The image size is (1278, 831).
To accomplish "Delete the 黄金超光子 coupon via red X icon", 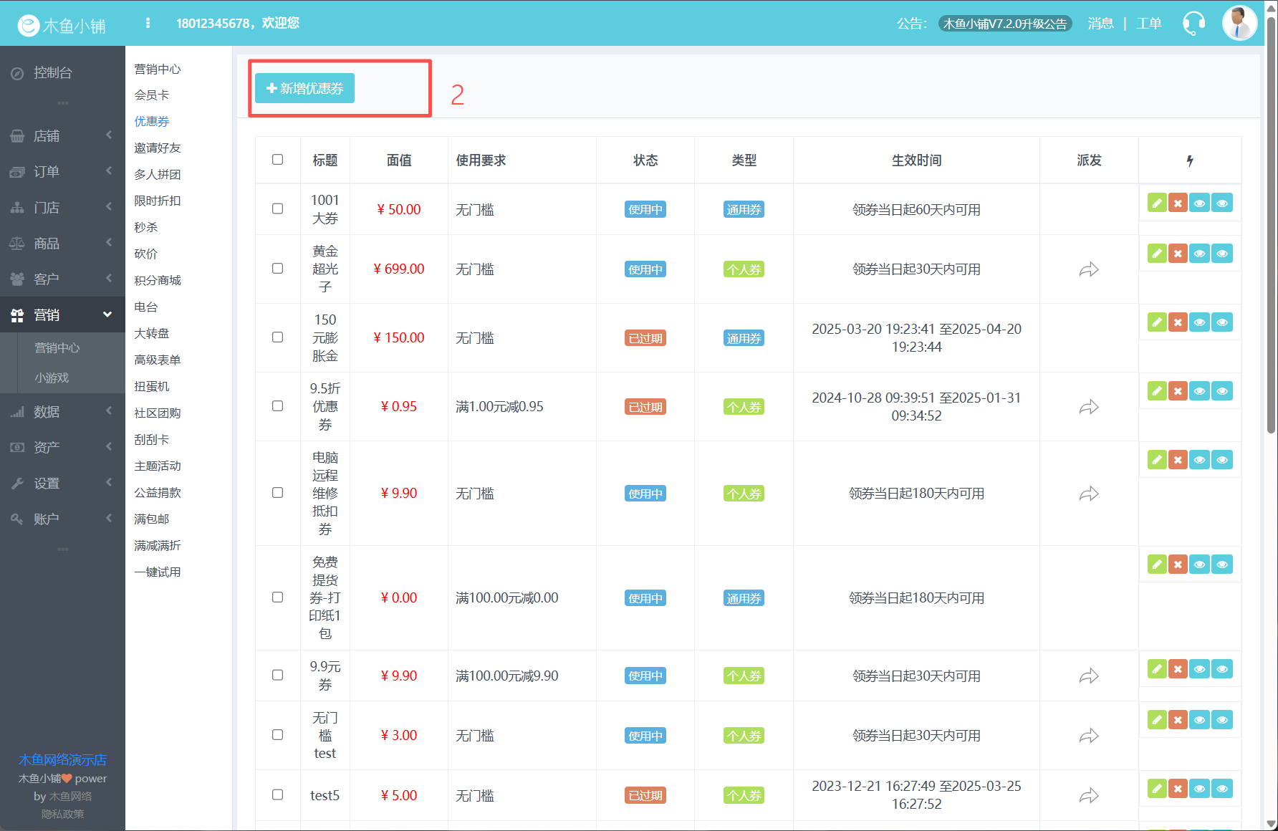I will pyautogui.click(x=1178, y=254).
